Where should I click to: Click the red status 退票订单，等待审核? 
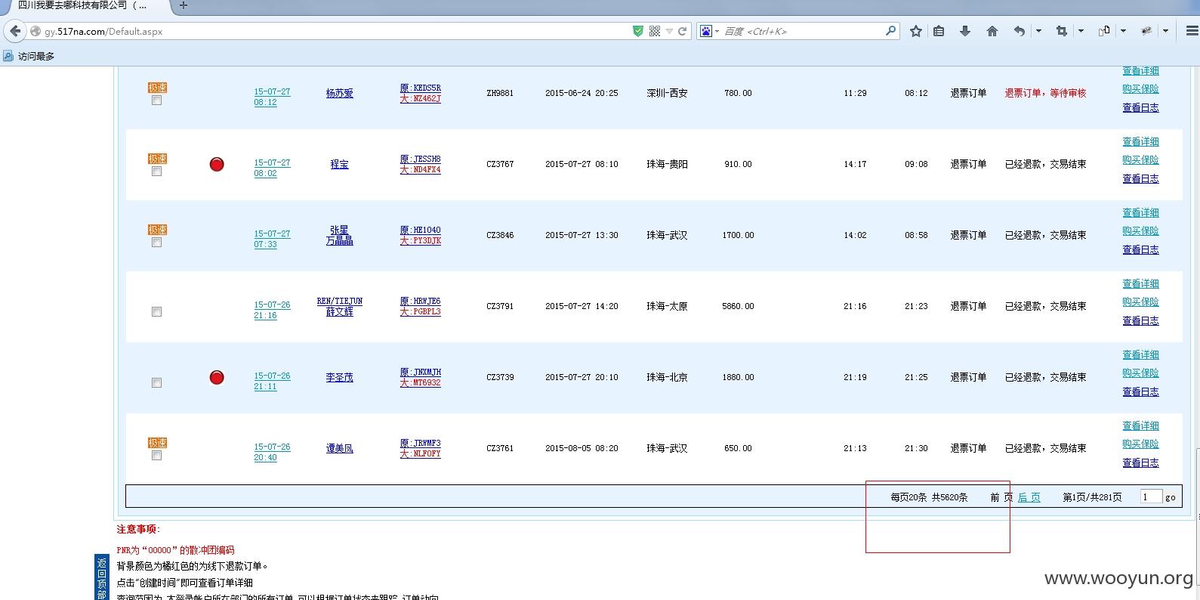[1045, 93]
